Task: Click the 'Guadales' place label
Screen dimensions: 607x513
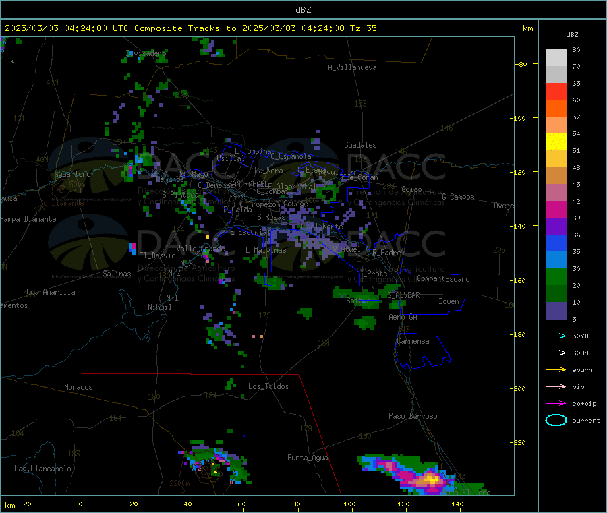Action: click(x=360, y=145)
